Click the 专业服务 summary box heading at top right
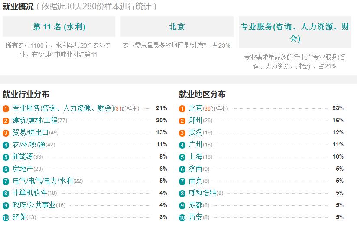 pos(295,32)
